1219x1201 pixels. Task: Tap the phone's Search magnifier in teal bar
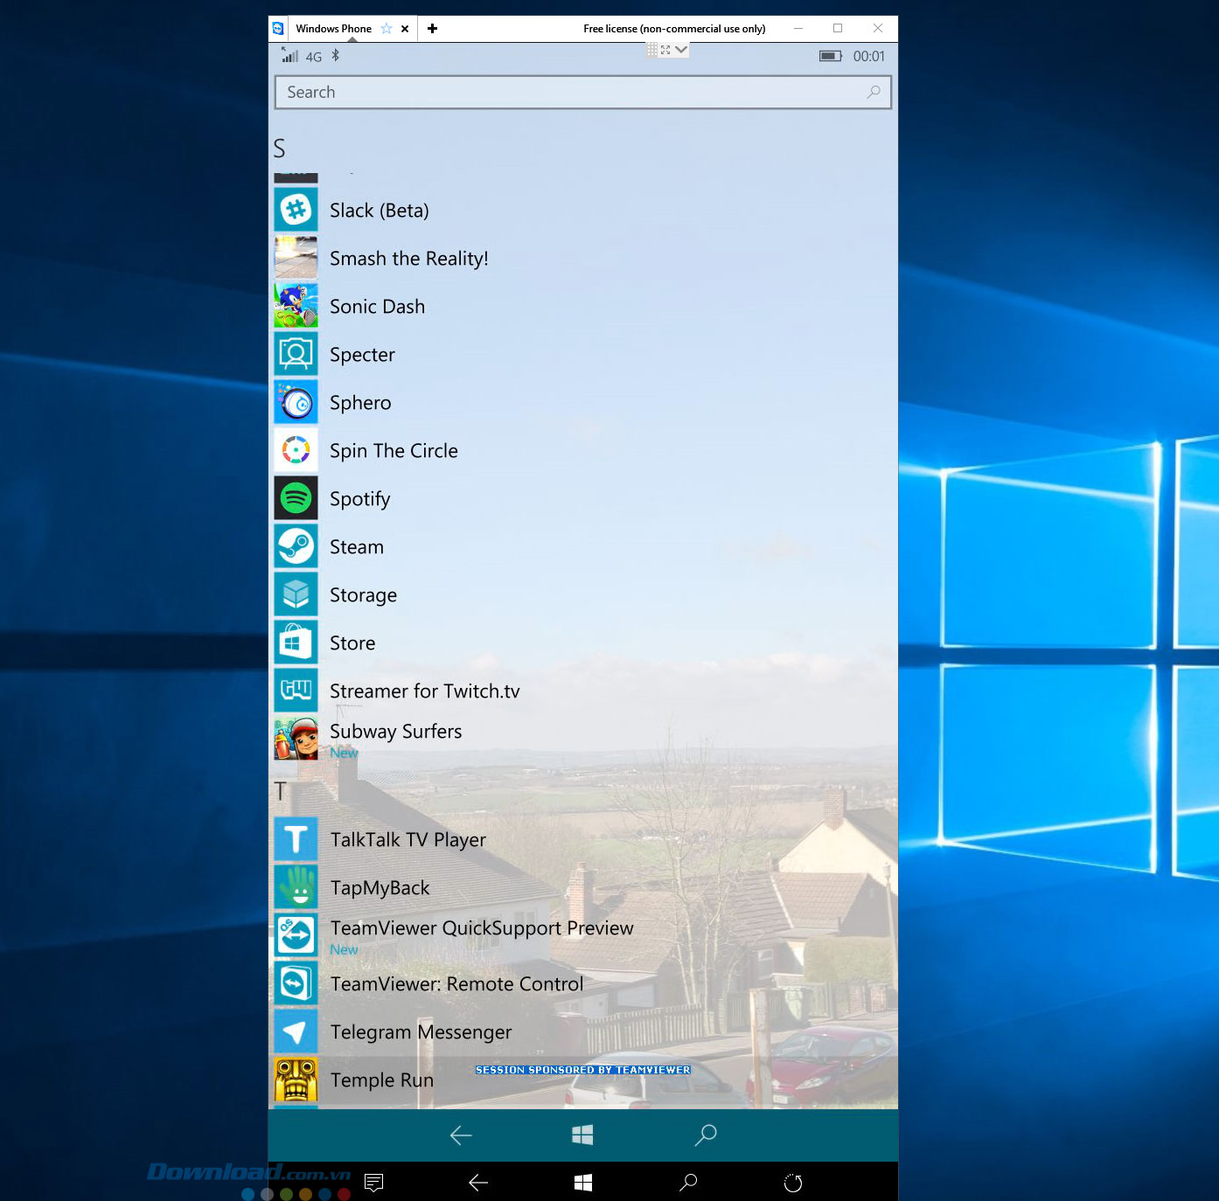pos(706,1135)
